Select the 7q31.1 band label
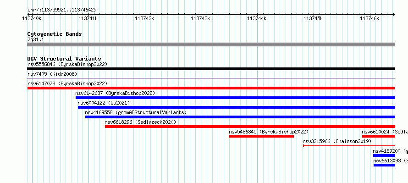 (36, 39)
